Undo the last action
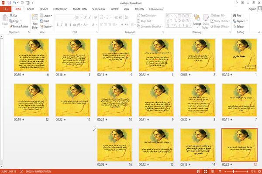 (x=15, y=3)
